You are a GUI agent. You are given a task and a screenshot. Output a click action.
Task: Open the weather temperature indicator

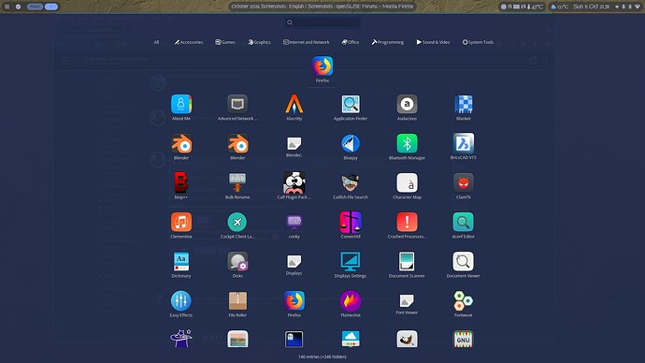pyautogui.click(x=560, y=7)
